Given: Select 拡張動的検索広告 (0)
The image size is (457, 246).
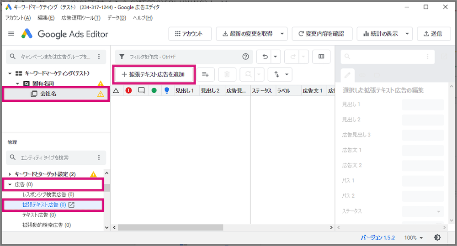Looking at the screenshot, I should (x=47, y=225).
